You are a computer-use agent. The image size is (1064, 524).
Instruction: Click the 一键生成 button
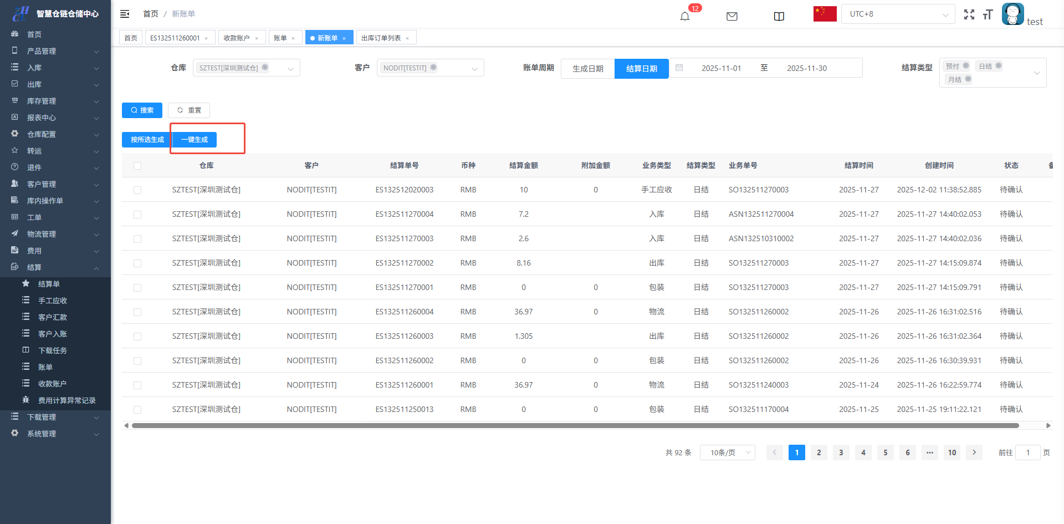coord(195,140)
